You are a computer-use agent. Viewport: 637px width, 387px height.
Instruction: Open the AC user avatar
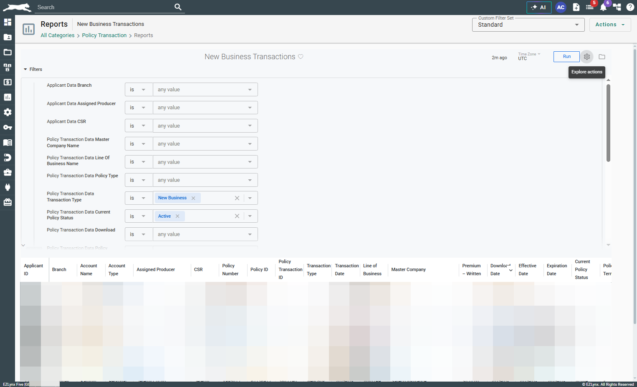point(561,7)
